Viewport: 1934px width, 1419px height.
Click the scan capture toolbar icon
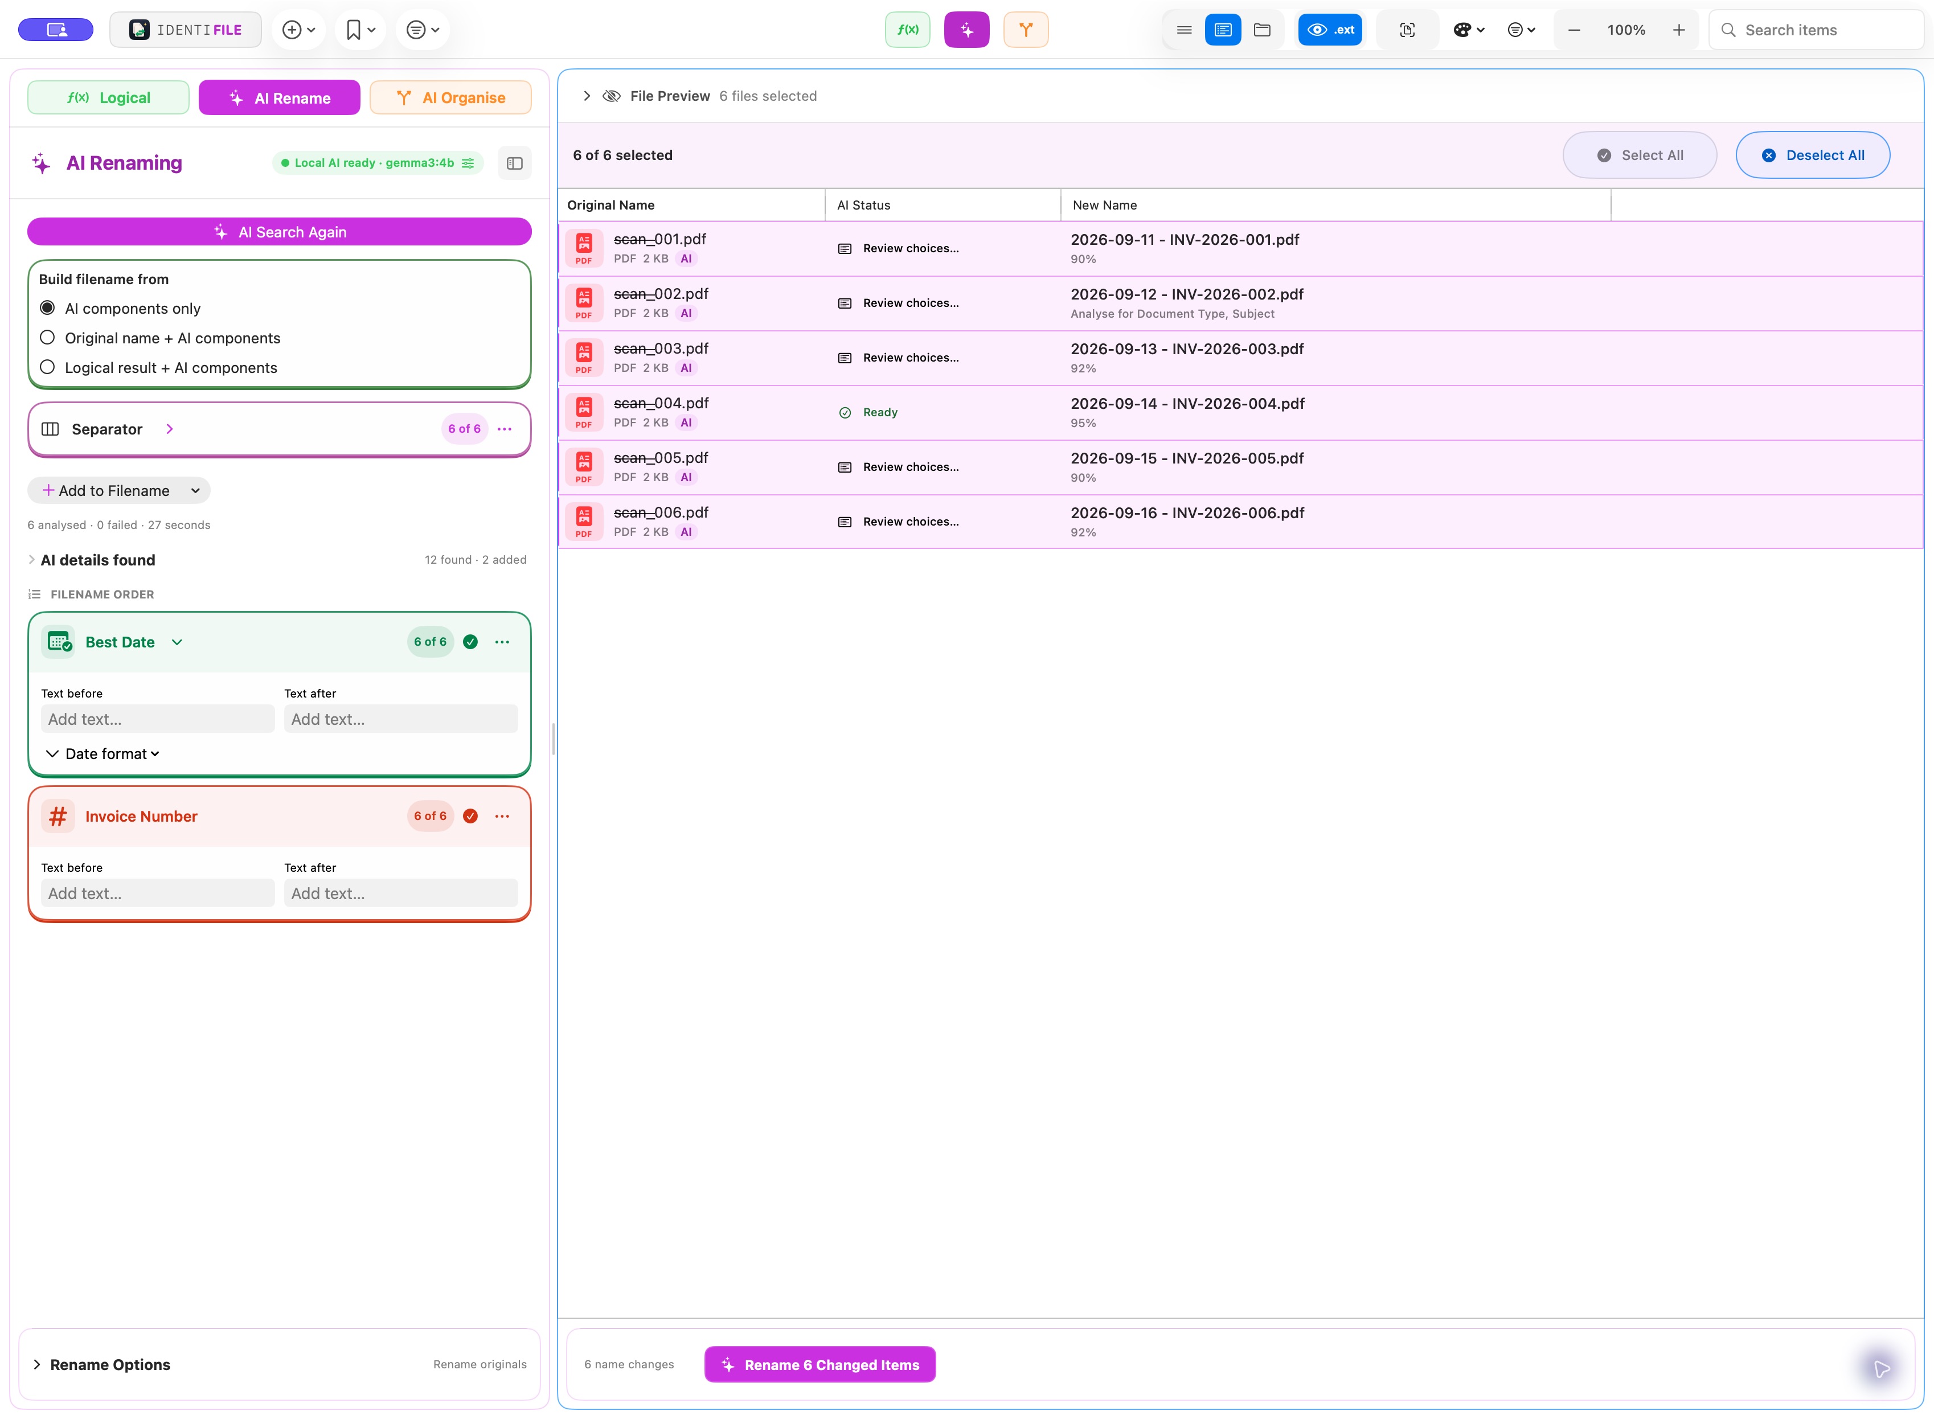pyautogui.click(x=1407, y=30)
